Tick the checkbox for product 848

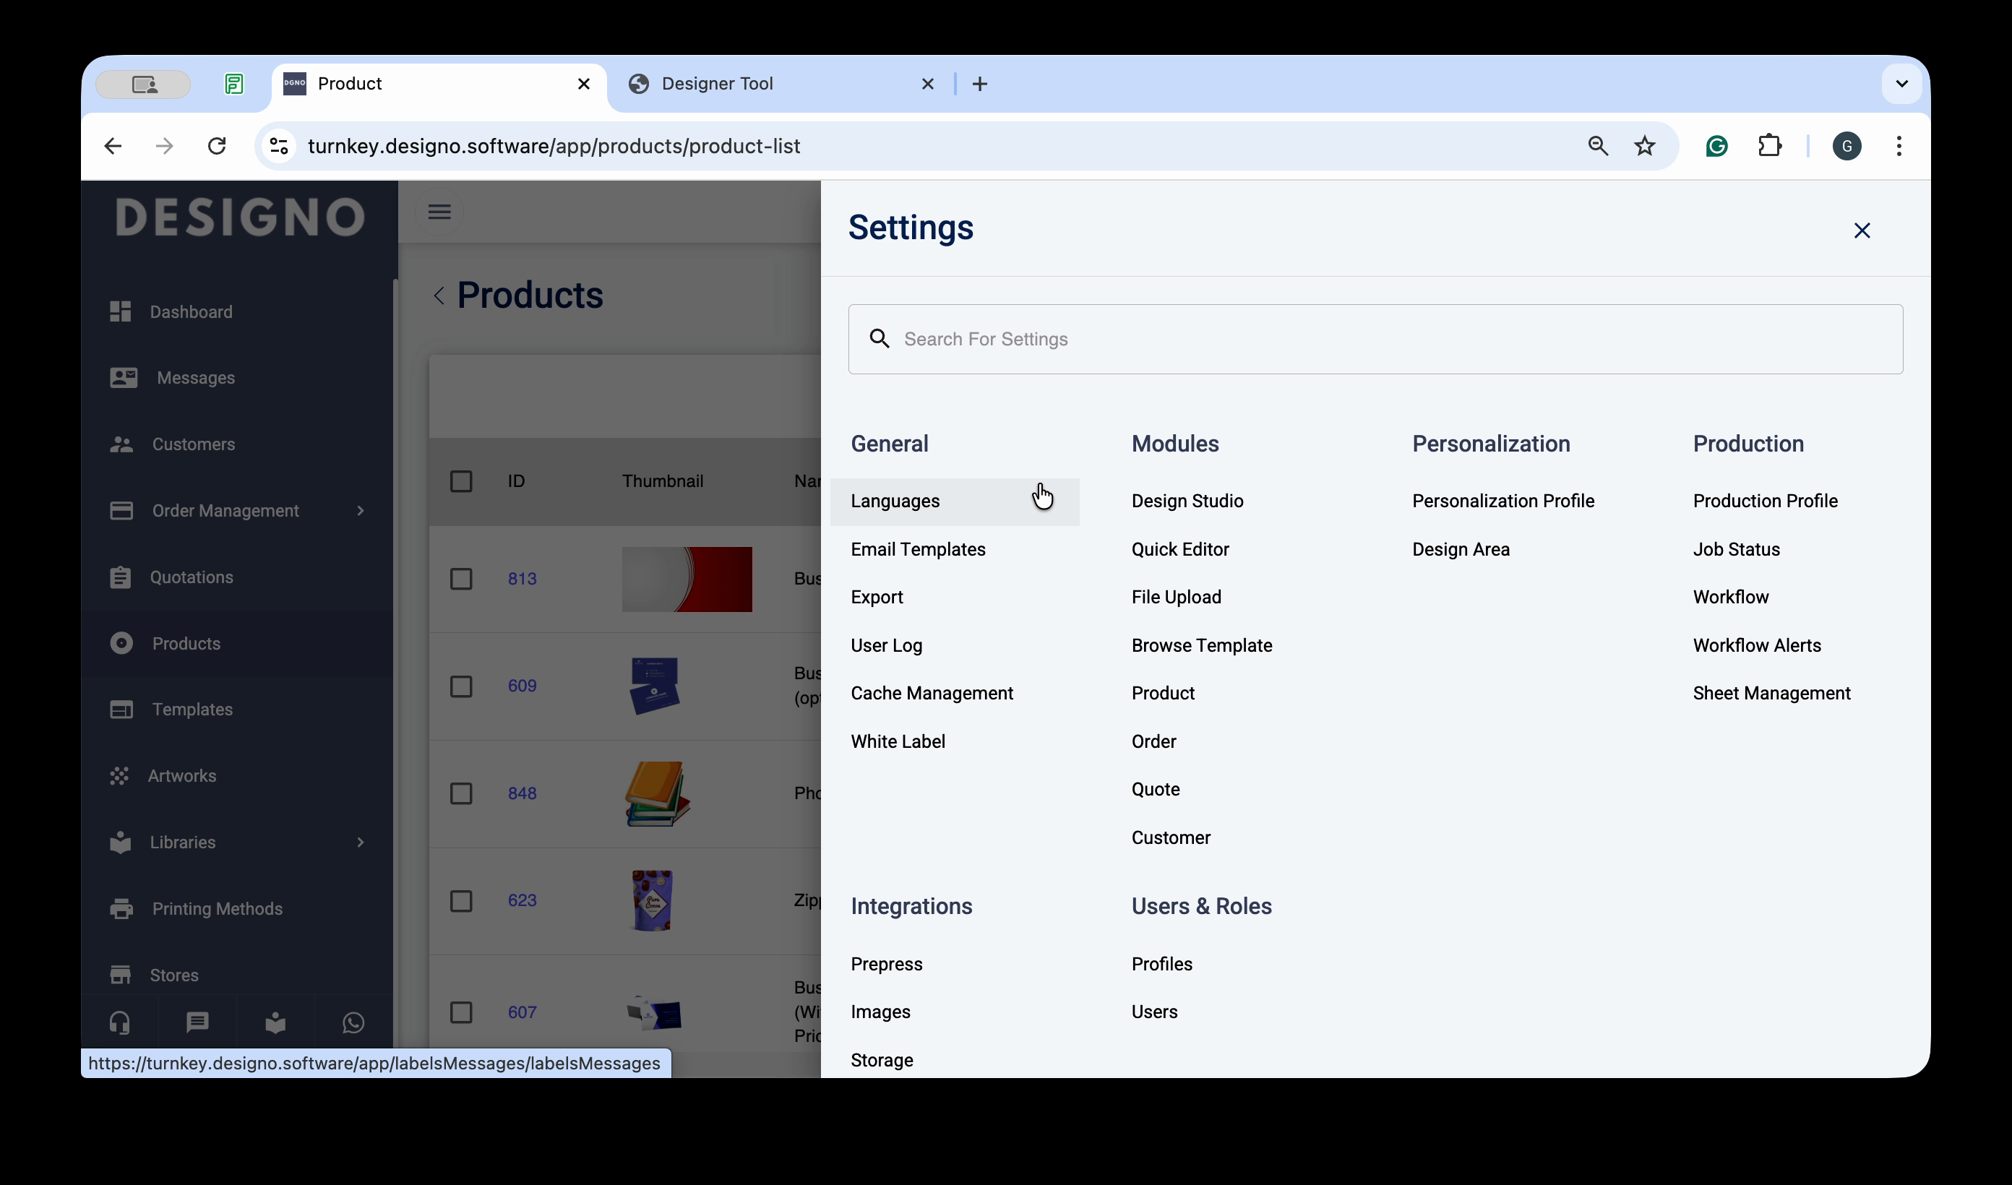pos(460,793)
